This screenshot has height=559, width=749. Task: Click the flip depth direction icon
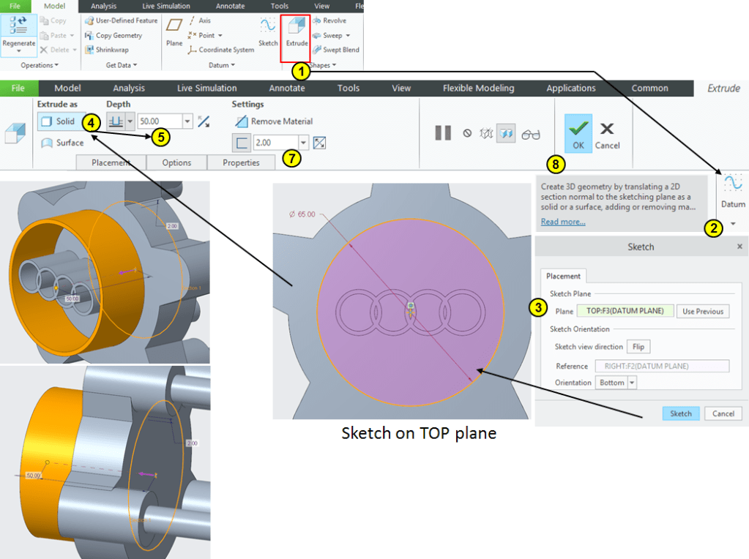pos(204,121)
